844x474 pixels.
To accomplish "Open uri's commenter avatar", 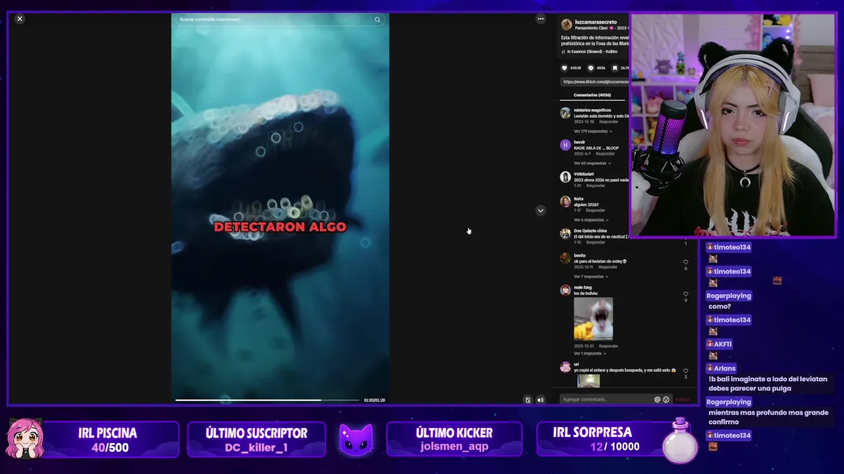I will pos(565,367).
